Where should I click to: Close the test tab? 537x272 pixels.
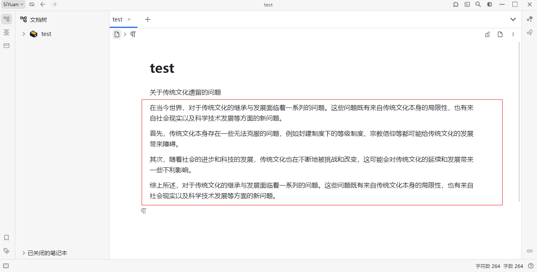click(x=129, y=19)
